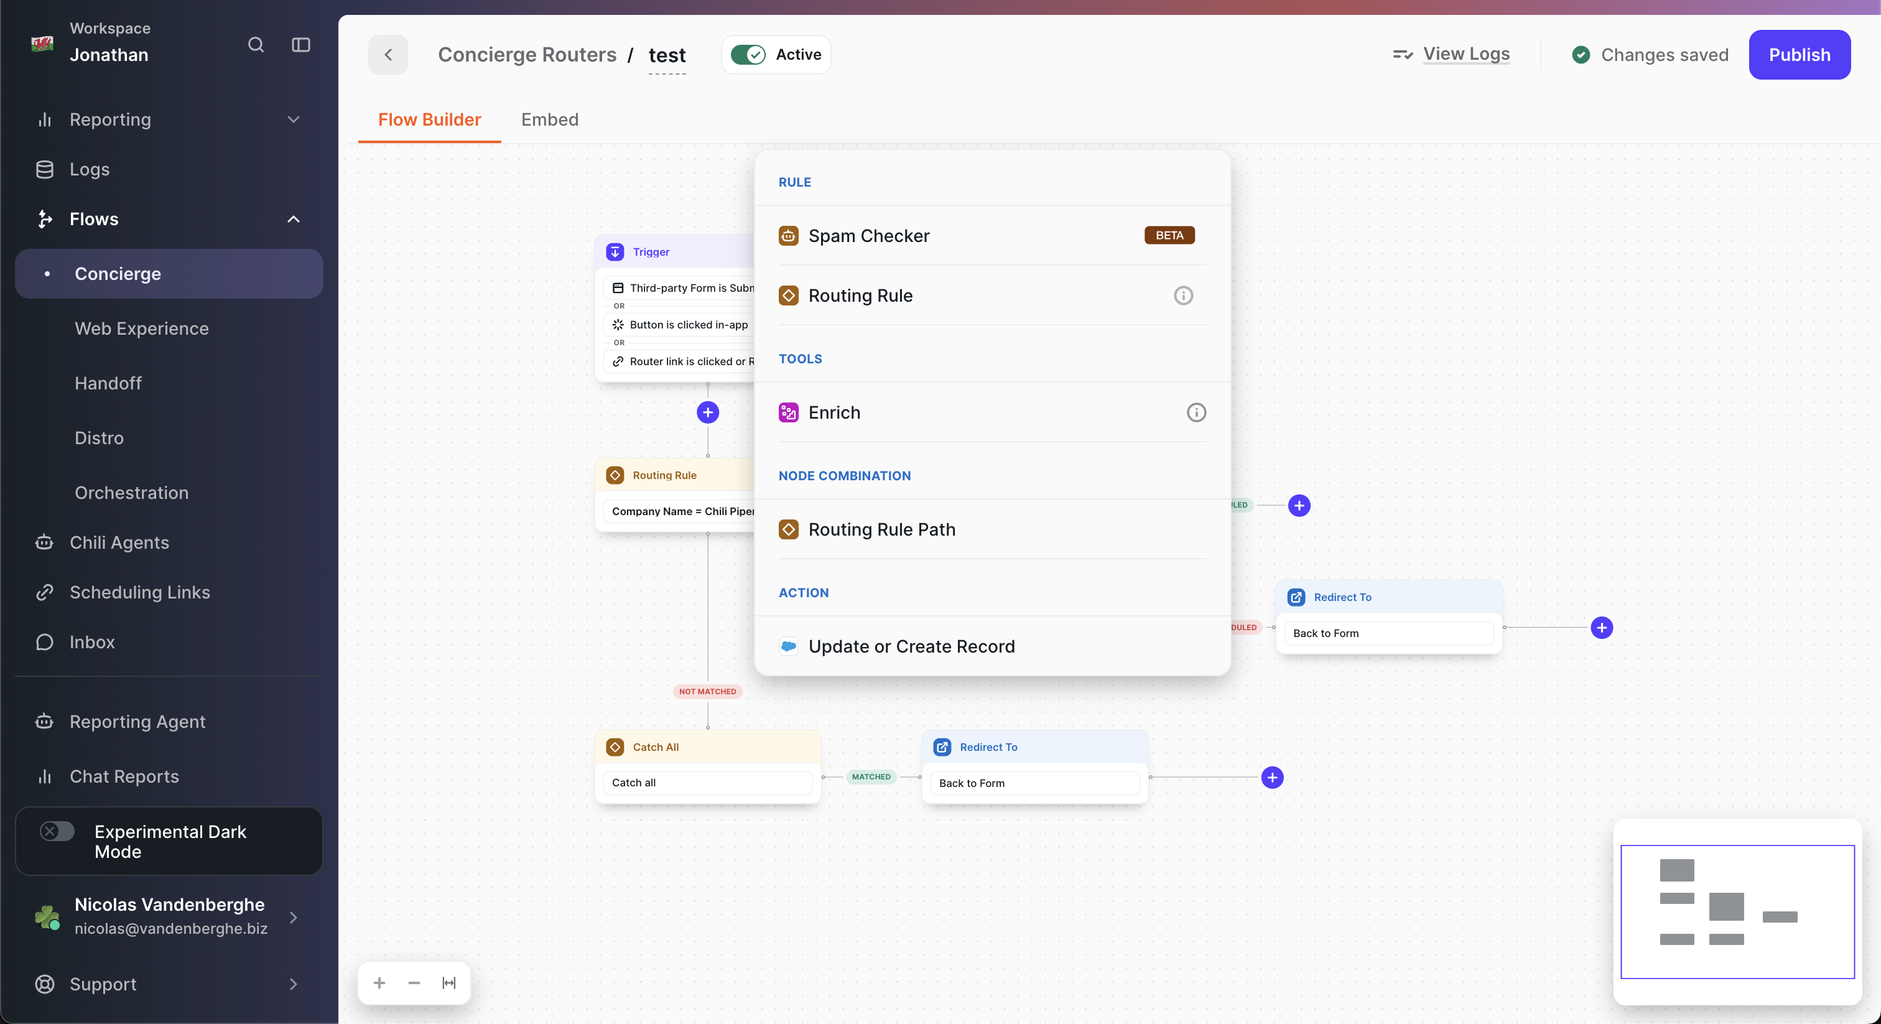Toggle the router's Active switch
Viewport: 1881px width, 1024px height.
click(748, 54)
